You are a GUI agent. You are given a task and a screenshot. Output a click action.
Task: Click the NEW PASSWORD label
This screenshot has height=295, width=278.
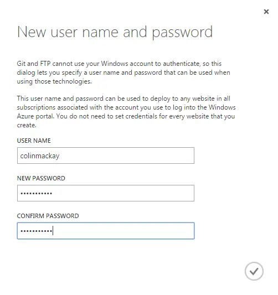coord(41,178)
